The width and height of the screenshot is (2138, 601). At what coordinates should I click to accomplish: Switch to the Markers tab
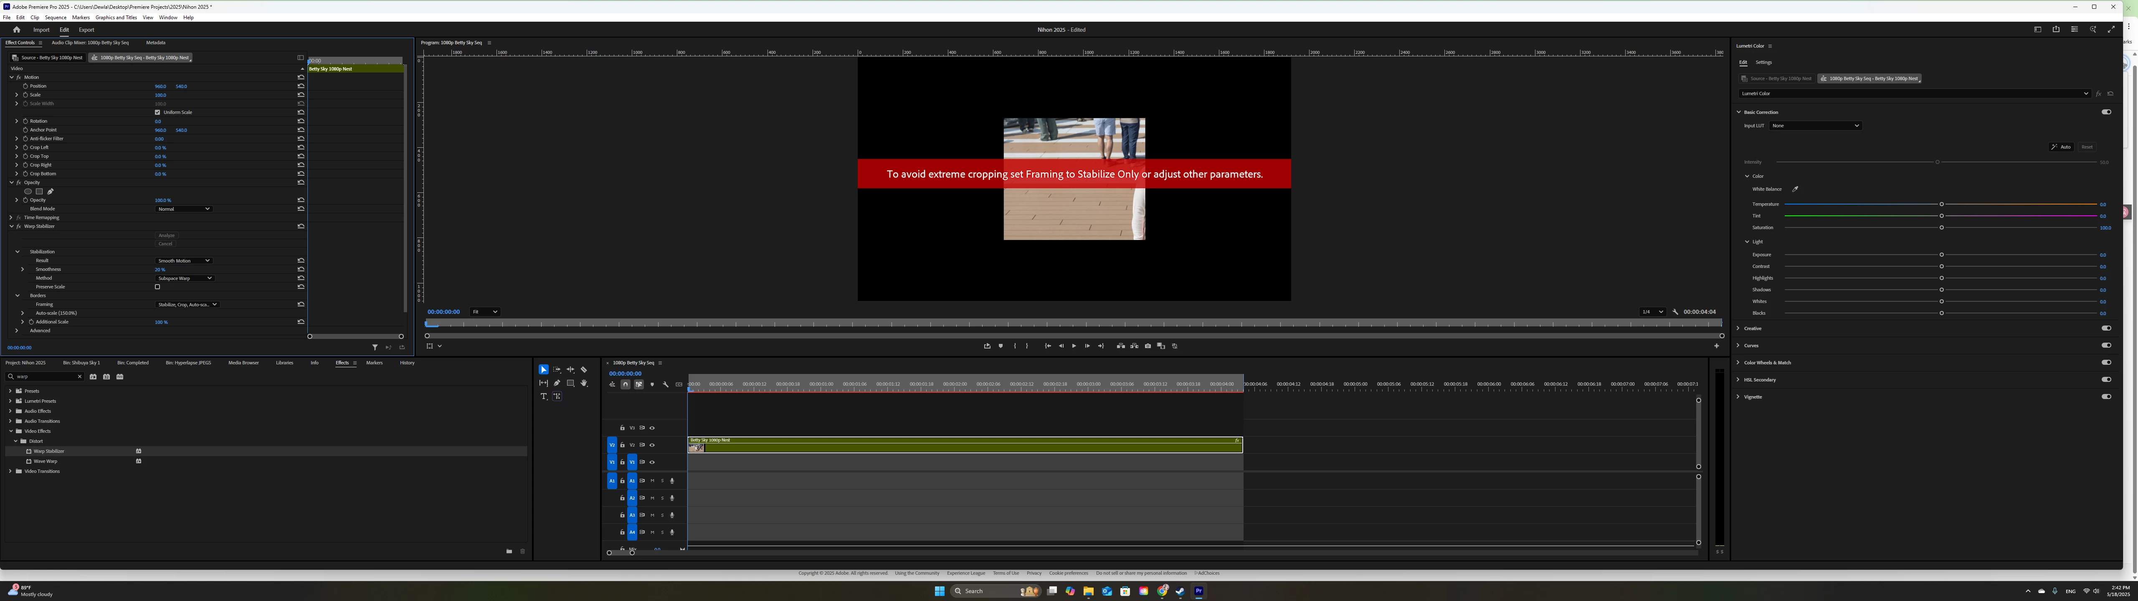tap(374, 363)
